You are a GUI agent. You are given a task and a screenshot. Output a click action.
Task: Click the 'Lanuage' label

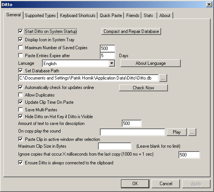pyautogui.click(x=26, y=63)
